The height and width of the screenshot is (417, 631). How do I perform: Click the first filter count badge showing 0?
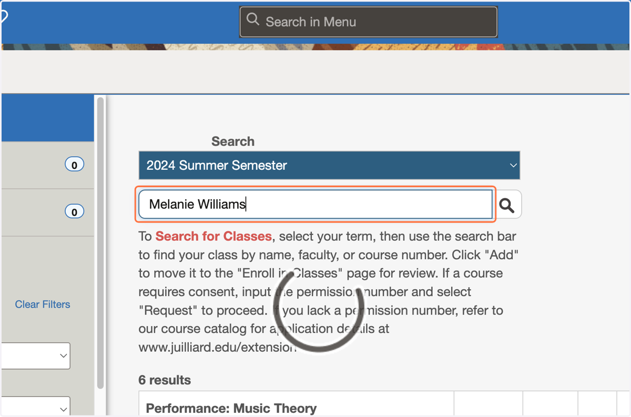[74, 165]
